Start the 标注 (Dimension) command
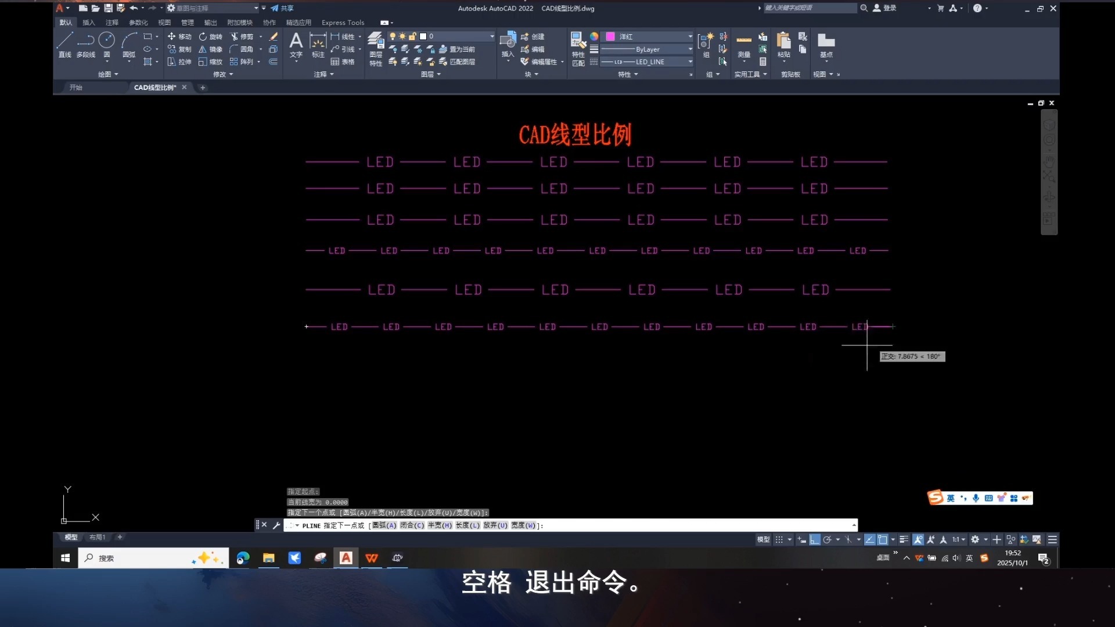 click(x=318, y=44)
